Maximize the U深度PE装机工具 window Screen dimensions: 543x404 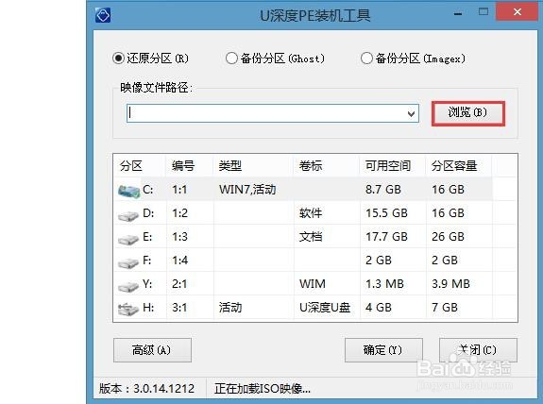tap(484, 12)
